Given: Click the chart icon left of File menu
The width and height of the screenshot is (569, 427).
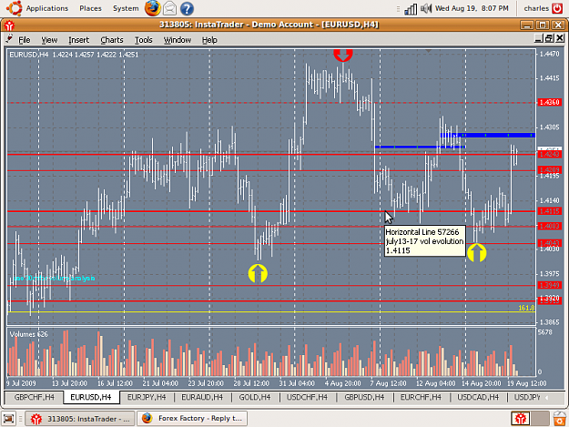Looking at the screenshot, I should 9,39.
